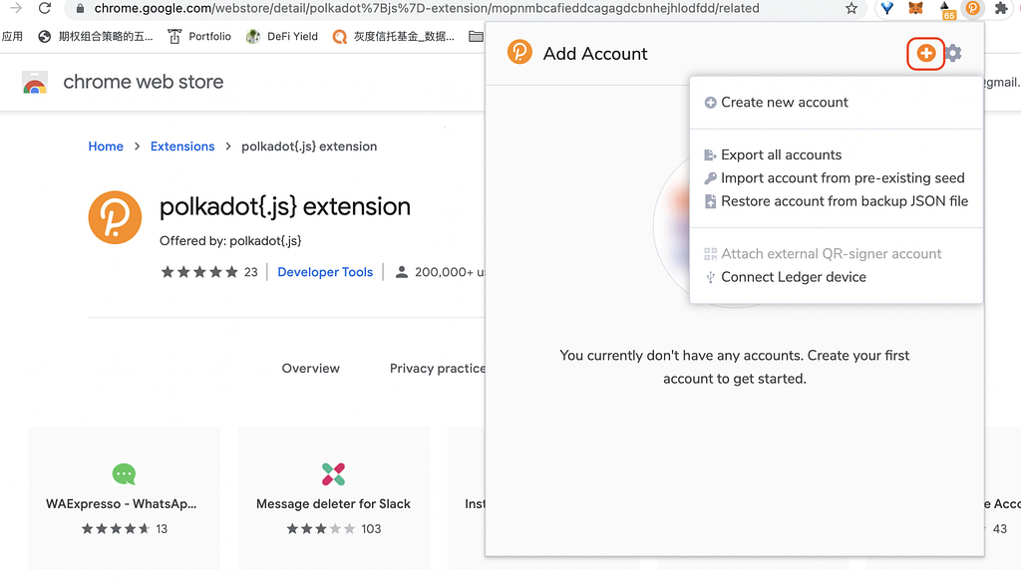Choose Restore account from backup JSON file
This screenshot has height=583, width=1021.
pos(845,200)
